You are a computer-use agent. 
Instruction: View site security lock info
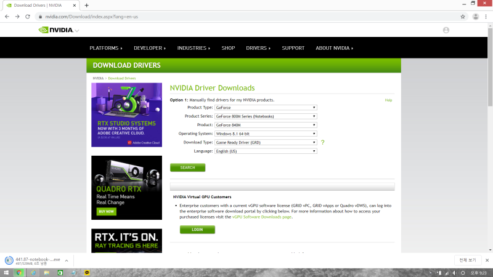click(40, 17)
